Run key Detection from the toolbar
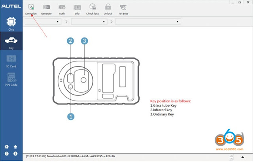The image size is (253, 162). [31, 9]
